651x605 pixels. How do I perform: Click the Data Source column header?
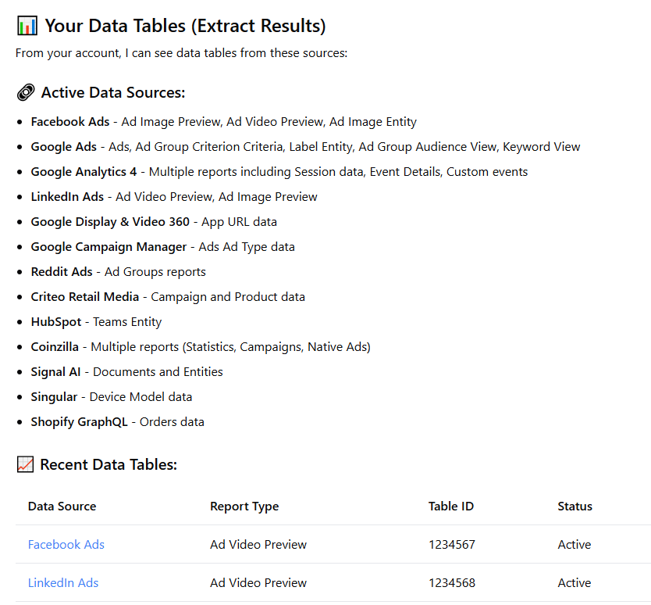62,506
